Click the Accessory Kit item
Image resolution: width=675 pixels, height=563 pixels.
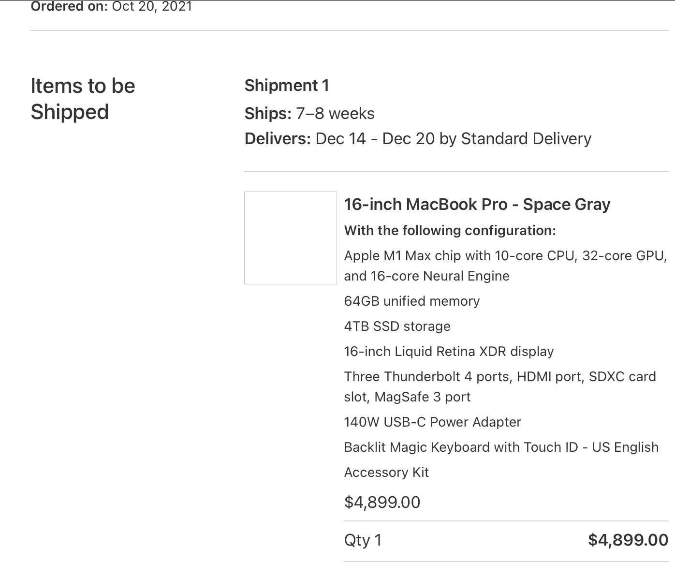pyautogui.click(x=386, y=472)
